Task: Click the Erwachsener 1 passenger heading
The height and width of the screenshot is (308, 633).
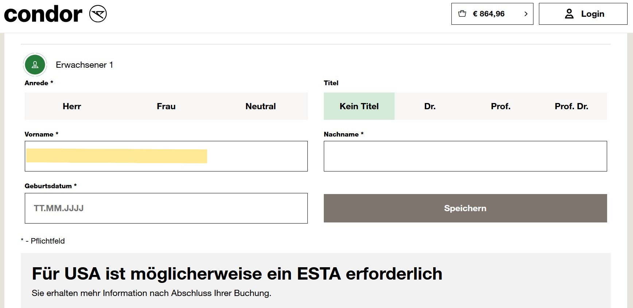Action: [x=84, y=65]
